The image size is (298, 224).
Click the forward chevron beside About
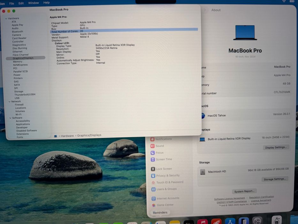pyautogui.click(x=205, y=10)
